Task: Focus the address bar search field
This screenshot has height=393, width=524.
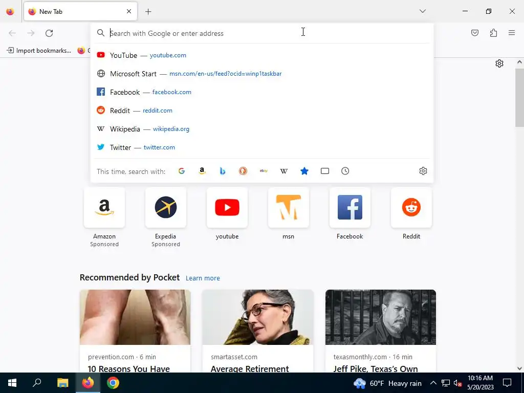Action: click(x=262, y=33)
